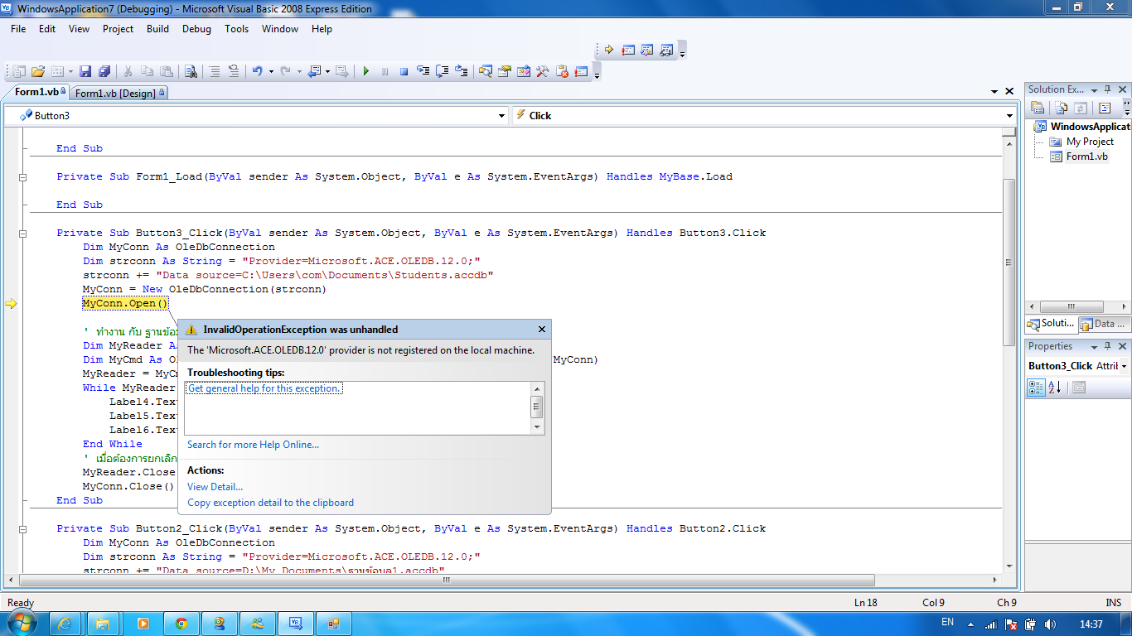
Task: Open the Tools menu
Action: click(236, 28)
